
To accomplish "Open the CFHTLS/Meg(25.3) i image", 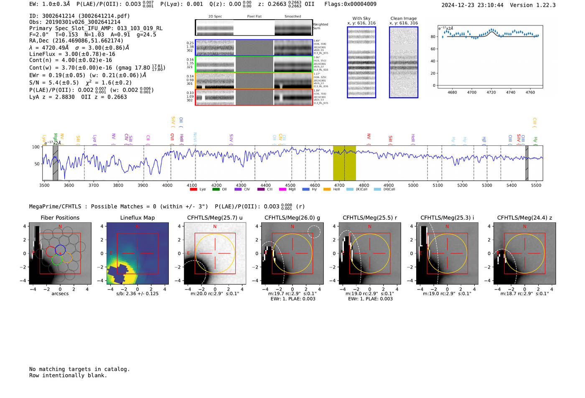I will click(x=447, y=253).
